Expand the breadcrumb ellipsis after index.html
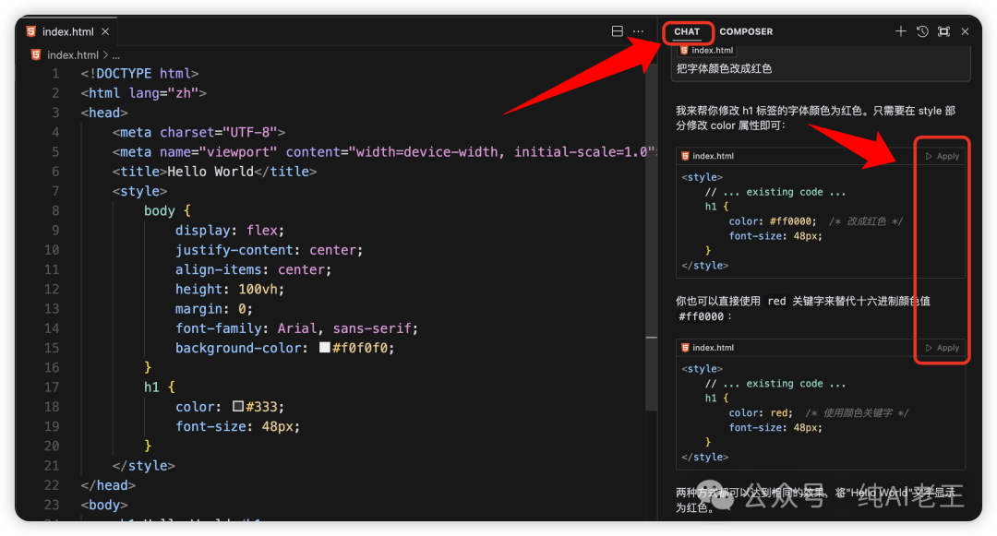The image size is (997, 536). click(x=116, y=55)
